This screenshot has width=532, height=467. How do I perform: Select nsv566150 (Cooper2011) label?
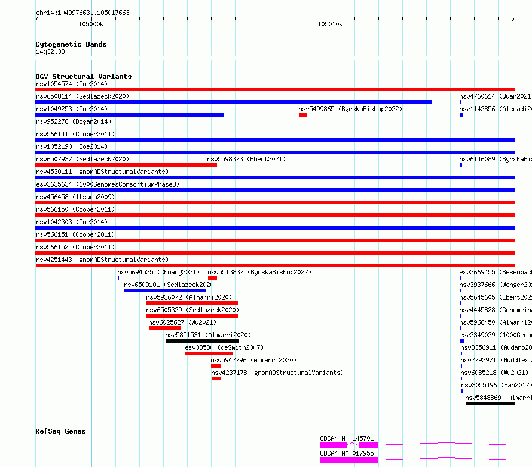tap(75, 209)
